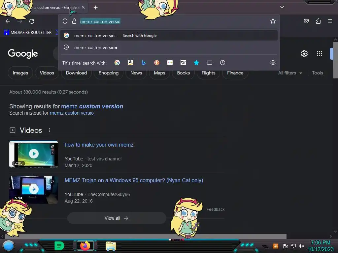Search this time with Wikipedia icon

183,63
